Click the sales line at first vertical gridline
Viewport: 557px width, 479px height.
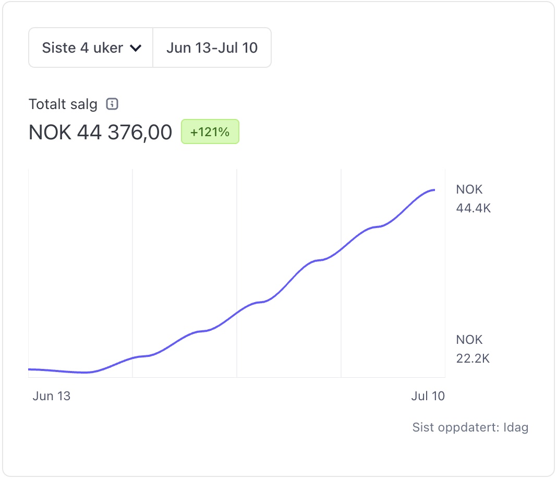coord(132,358)
